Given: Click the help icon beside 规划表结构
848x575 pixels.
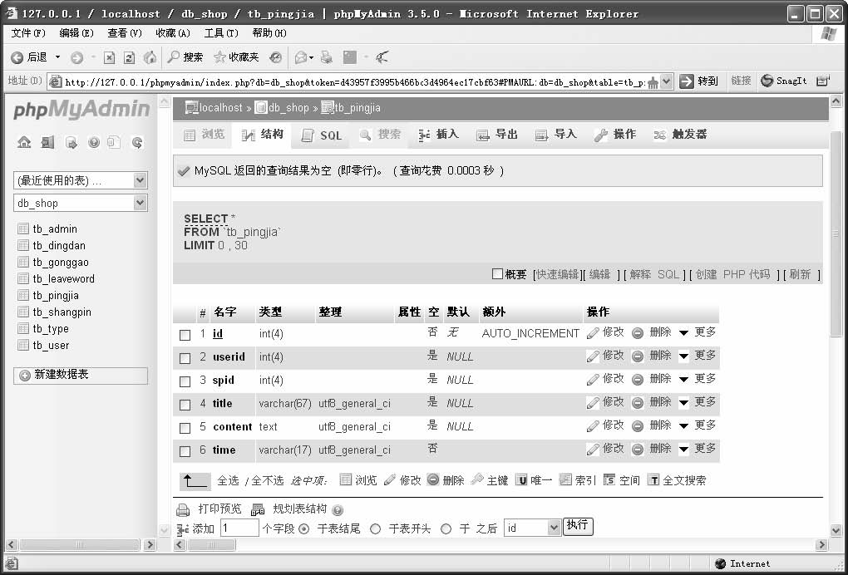Looking at the screenshot, I should click(338, 509).
